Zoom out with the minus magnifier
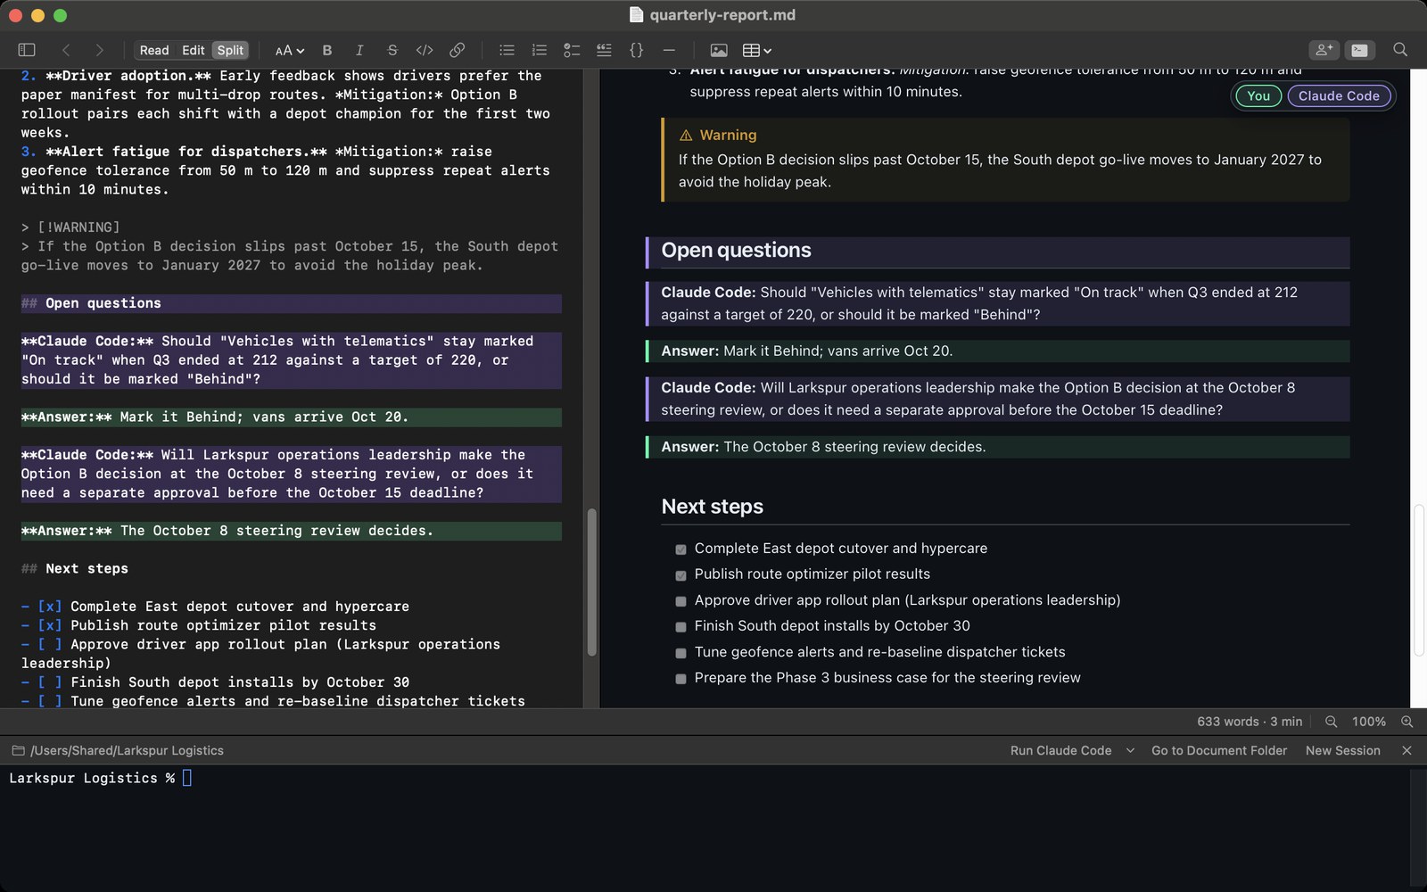The height and width of the screenshot is (892, 1427). (x=1331, y=722)
